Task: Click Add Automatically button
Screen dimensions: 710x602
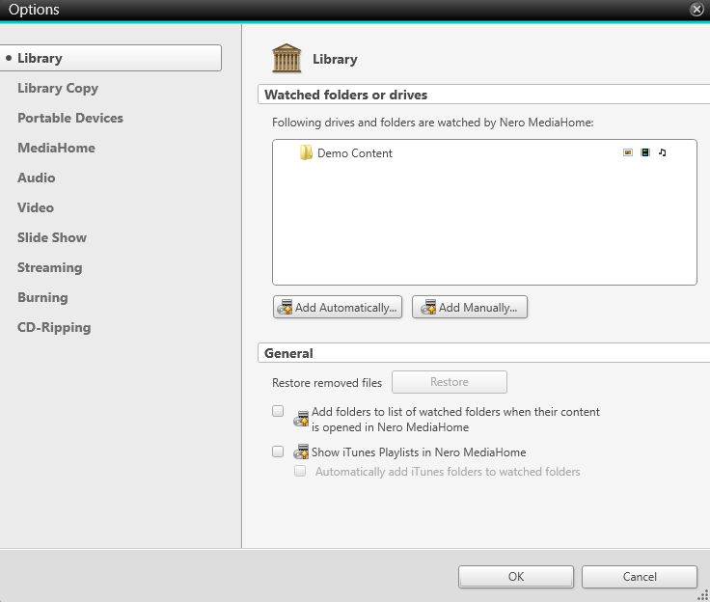Action: pyautogui.click(x=338, y=307)
